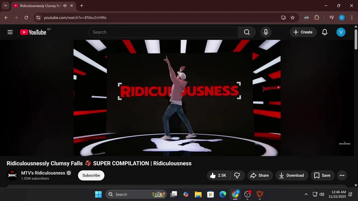Open Windows Start menu
Screen dimensions: 358x201
(x=98, y=194)
